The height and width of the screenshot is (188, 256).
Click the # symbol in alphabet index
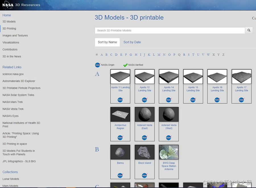[x=97, y=55]
